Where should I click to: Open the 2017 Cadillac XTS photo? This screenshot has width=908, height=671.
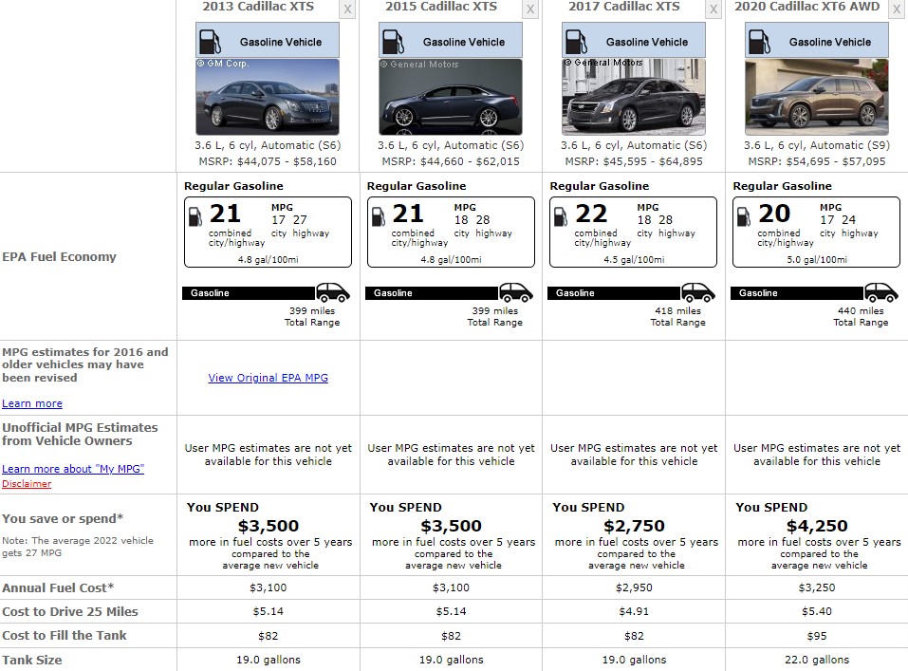pyautogui.click(x=634, y=97)
